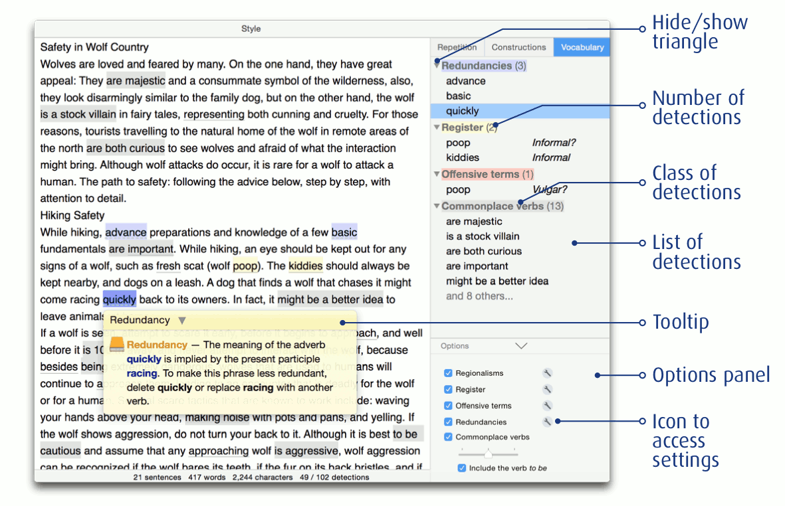
Task: Collapse the Commonplace verbs group triangle
Action: click(x=437, y=206)
